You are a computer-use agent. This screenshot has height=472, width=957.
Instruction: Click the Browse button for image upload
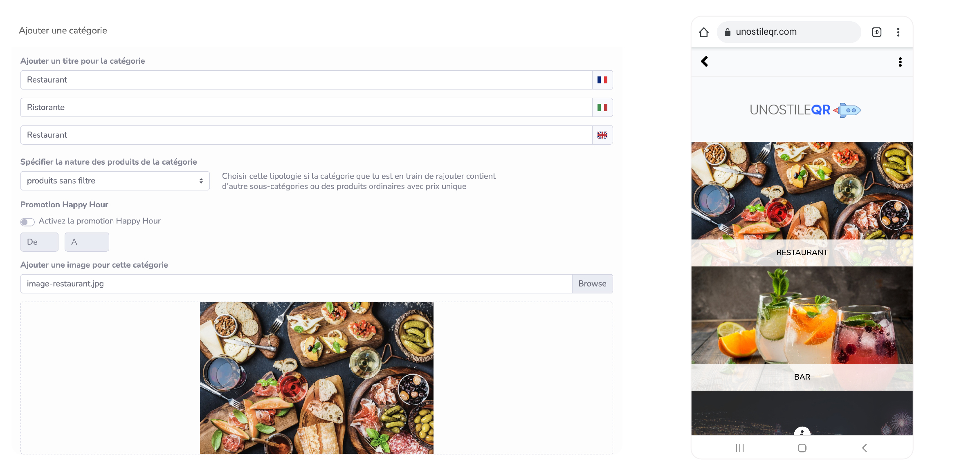(592, 284)
